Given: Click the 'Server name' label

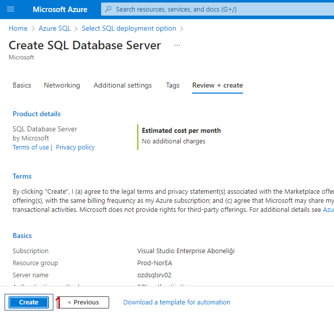Looking at the screenshot, I should click(31, 275).
